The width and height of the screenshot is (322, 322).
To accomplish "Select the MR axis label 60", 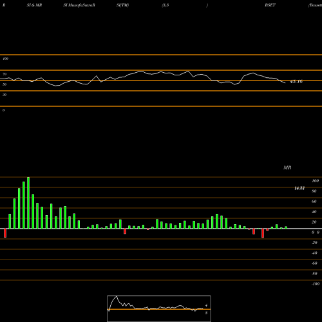I will click(314, 202).
